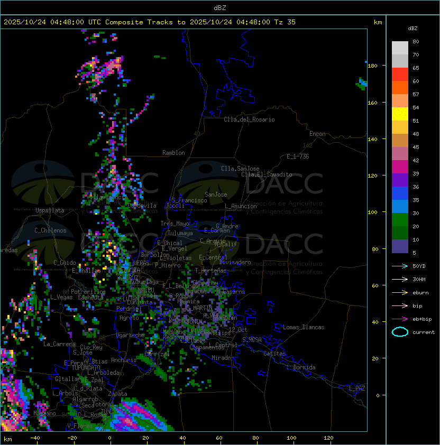The image size is (440, 445).
Task: Select the C_Guido place label
Action: click(65, 263)
